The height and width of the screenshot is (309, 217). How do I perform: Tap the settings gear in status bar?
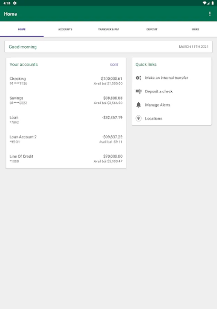click(15, 3)
